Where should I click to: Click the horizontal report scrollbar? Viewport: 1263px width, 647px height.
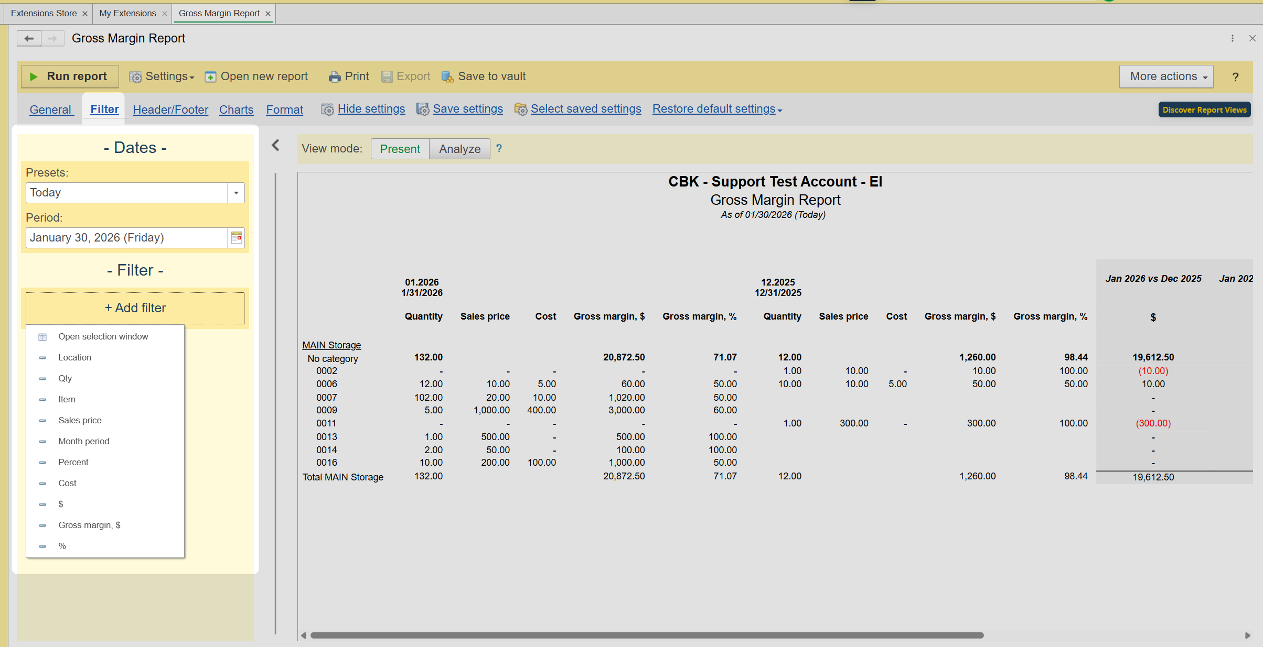646,635
